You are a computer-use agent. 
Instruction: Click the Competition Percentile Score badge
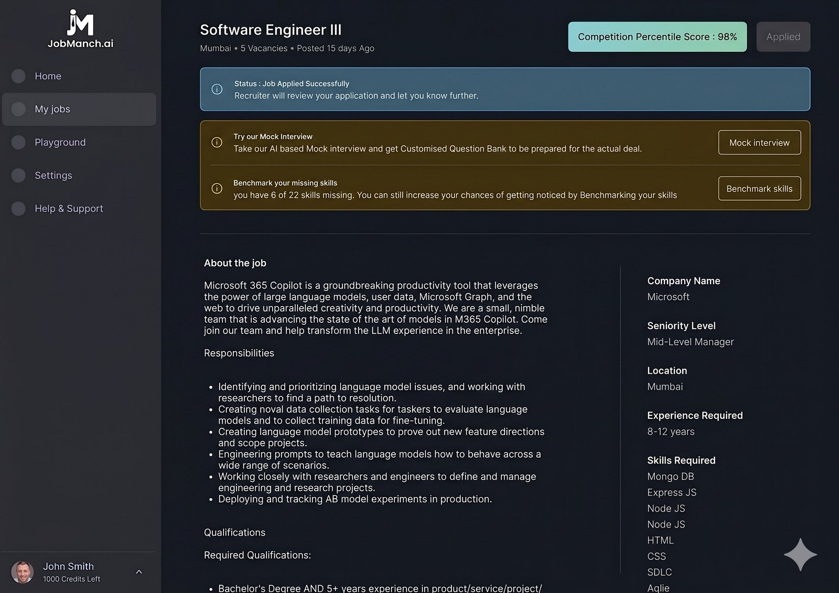[657, 37]
